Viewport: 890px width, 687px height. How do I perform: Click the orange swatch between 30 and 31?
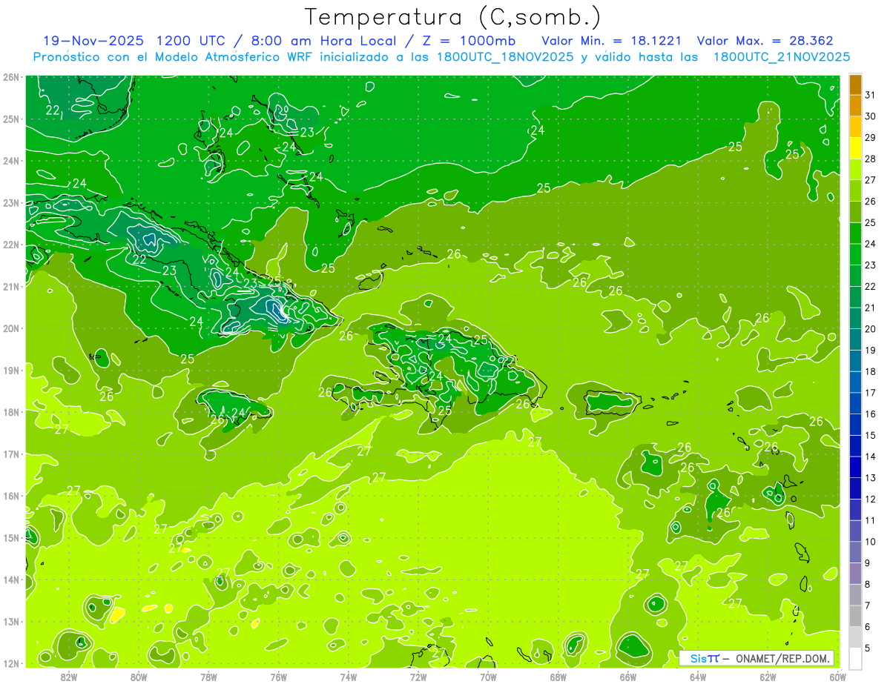855,104
